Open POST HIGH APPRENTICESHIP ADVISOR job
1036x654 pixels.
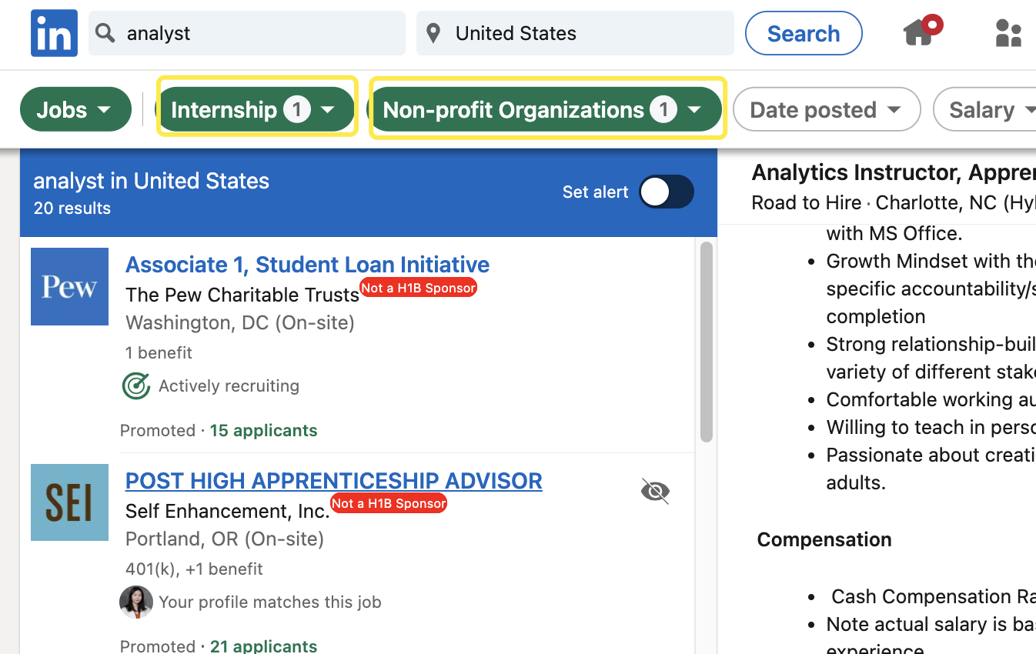(x=333, y=480)
